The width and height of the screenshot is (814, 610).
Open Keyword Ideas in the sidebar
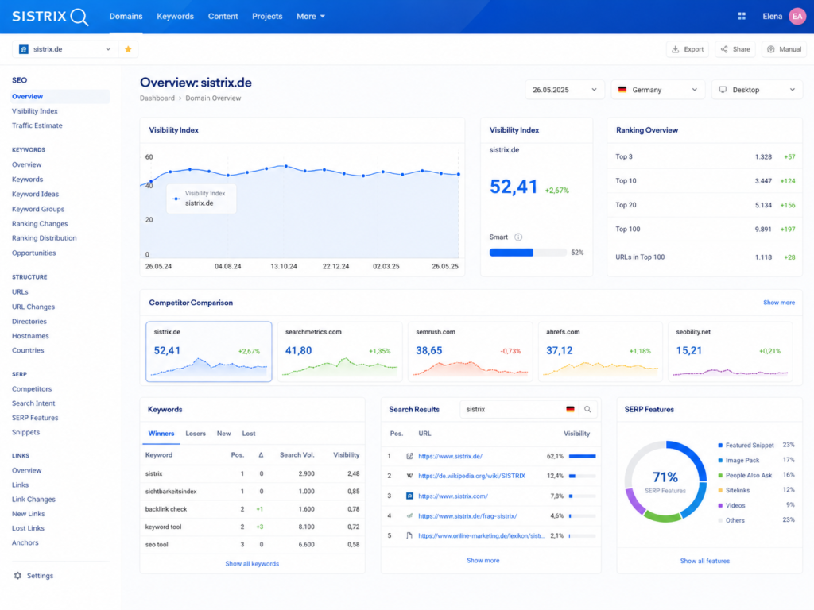pyautogui.click(x=35, y=194)
